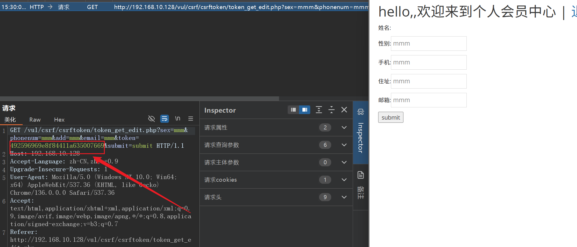Click the 手机 phone input field

click(429, 62)
